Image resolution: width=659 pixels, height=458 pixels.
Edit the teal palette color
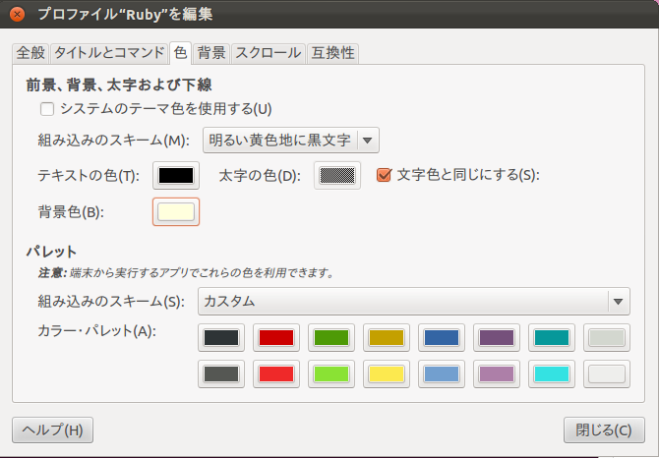pos(552,337)
